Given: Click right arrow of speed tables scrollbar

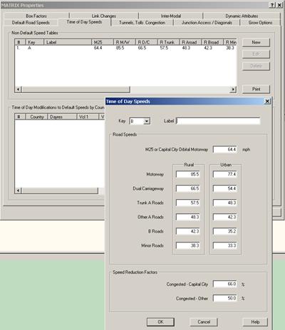Looking at the screenshot, I should [x=233, y=90].
